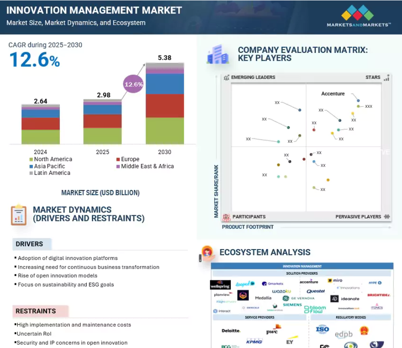Click the 2030 stacked bar's red Europe segment

pos(164,106)
